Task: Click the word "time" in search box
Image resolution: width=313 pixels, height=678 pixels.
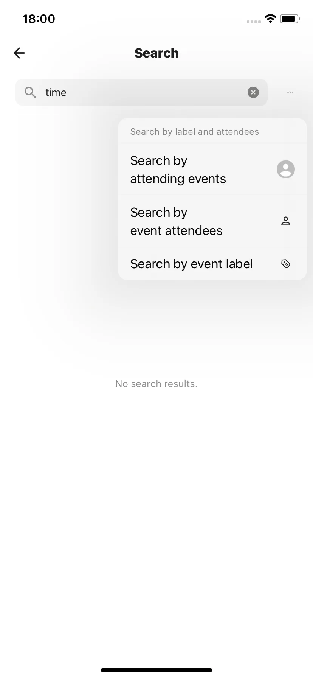Action: pos(56,92)
